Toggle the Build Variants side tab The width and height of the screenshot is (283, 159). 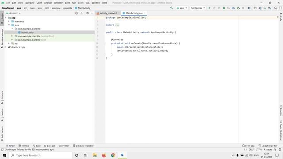(x=2, y=133)
